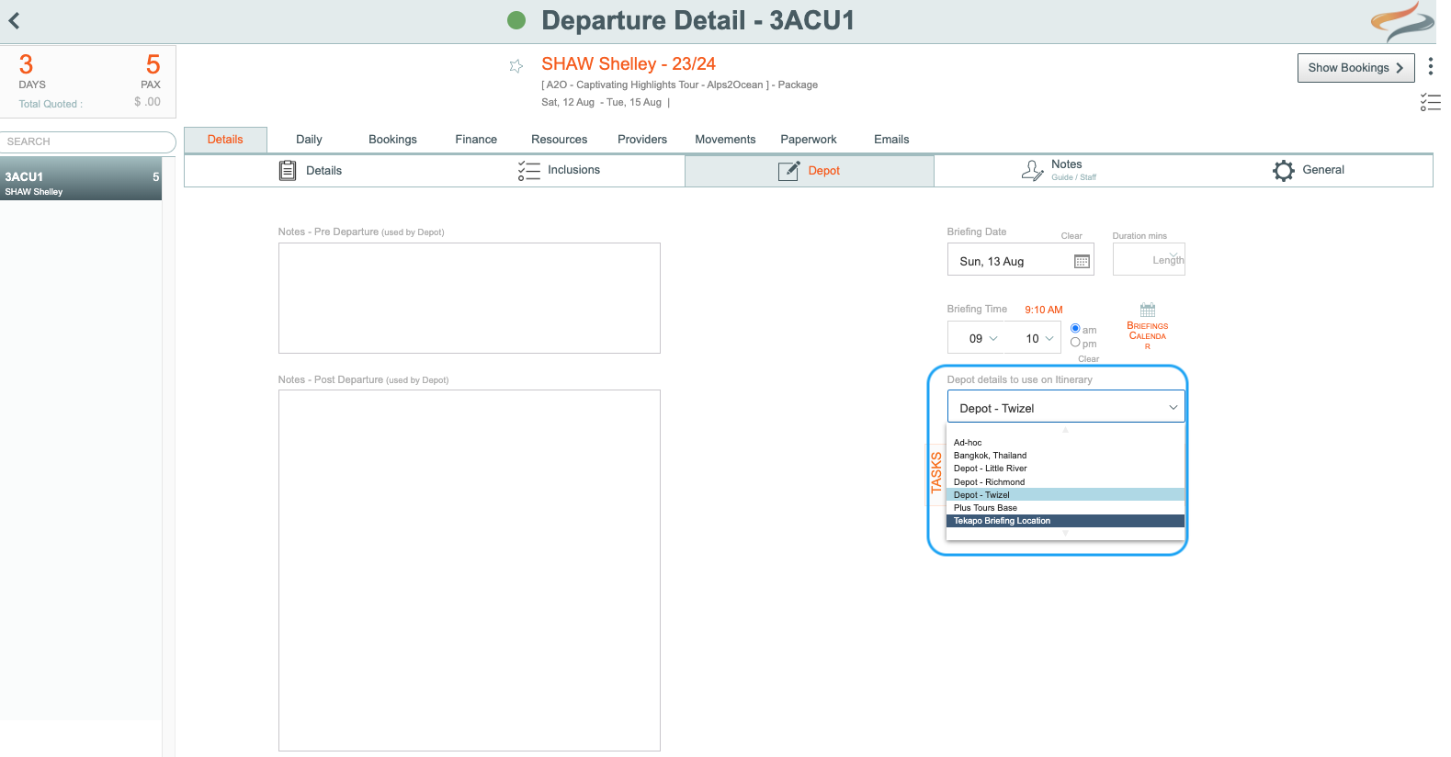The height and width of the screenshot is (757, 1451).
Task: Choose Tekapo Briefing Location option
Action: tap(1065, 521)
